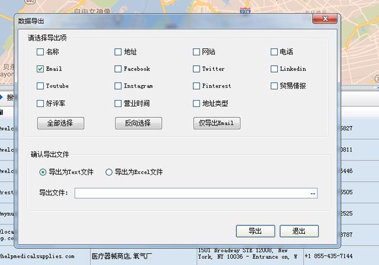Tick the Linkedin checkbox
This screenshot has width=379, height=265.
(x=274, y=69)
